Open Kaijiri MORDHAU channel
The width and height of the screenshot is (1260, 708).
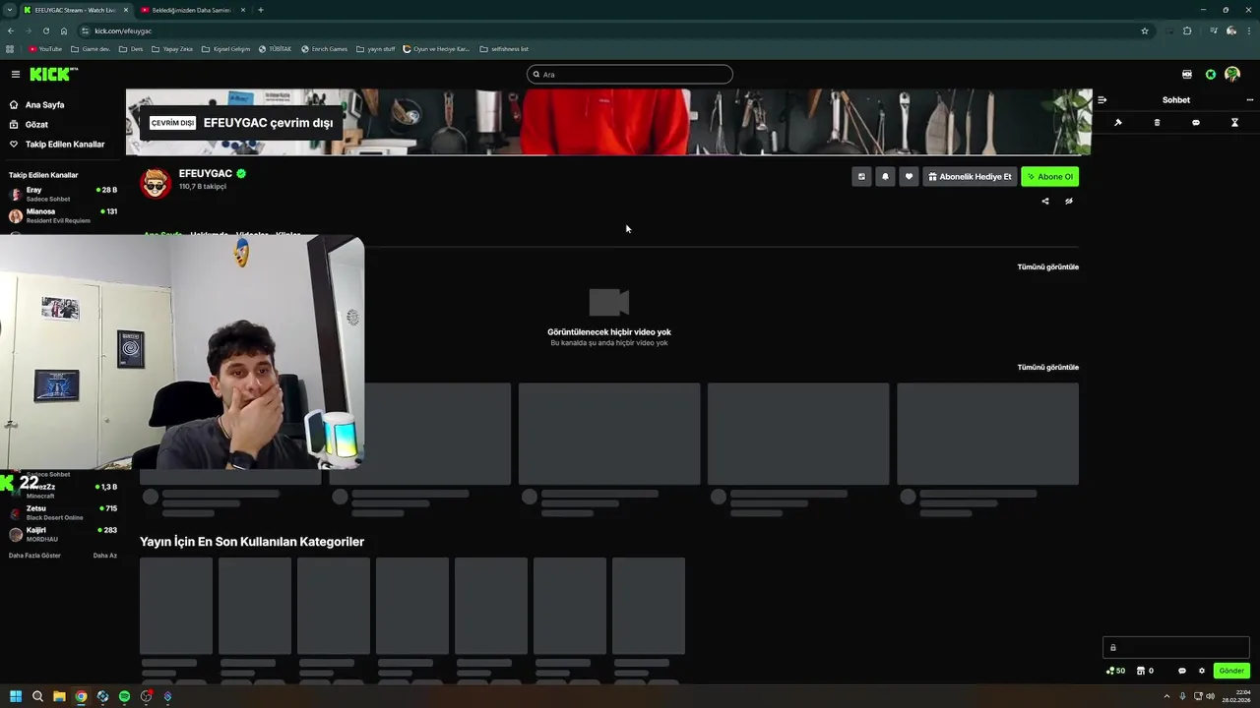coord(63,534)
